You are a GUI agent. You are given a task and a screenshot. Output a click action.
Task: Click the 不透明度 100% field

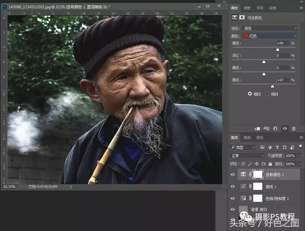tap(290, 156)
